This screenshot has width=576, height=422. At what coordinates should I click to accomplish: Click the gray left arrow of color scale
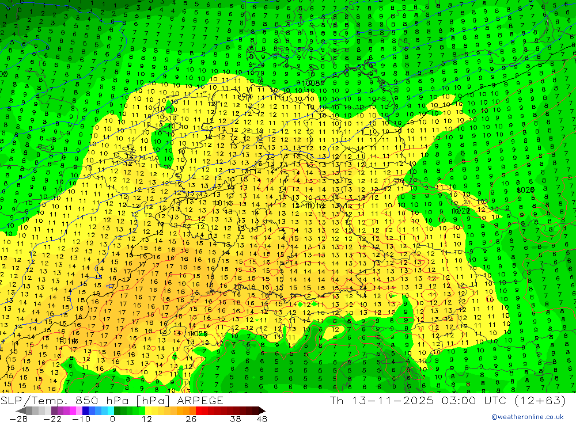coord(21,410)
